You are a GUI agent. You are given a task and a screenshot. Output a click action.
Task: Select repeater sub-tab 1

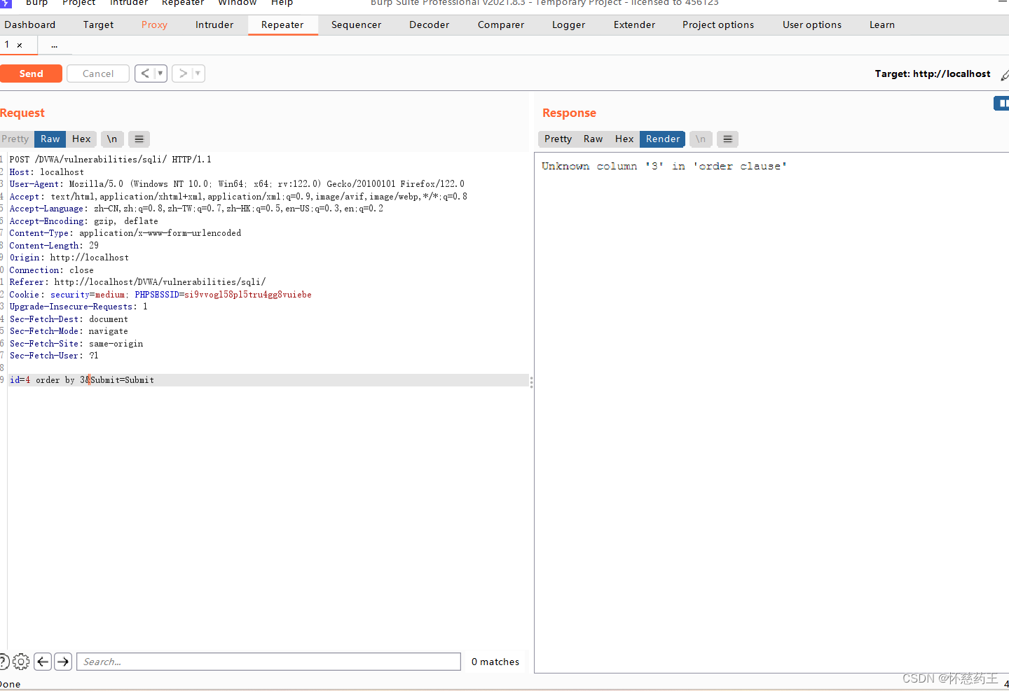tap(7, 45)
